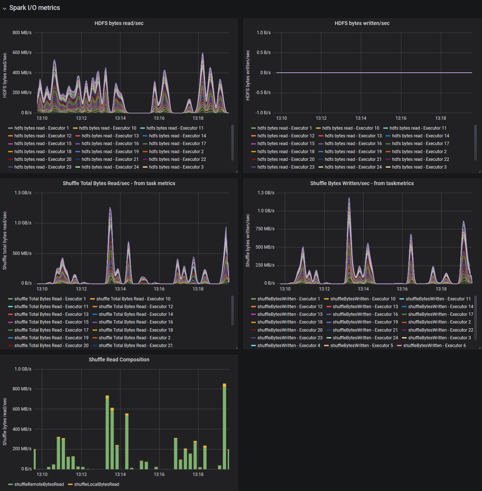Grab resize handle of Shuffle Bytes Written panel

[480, 348]
